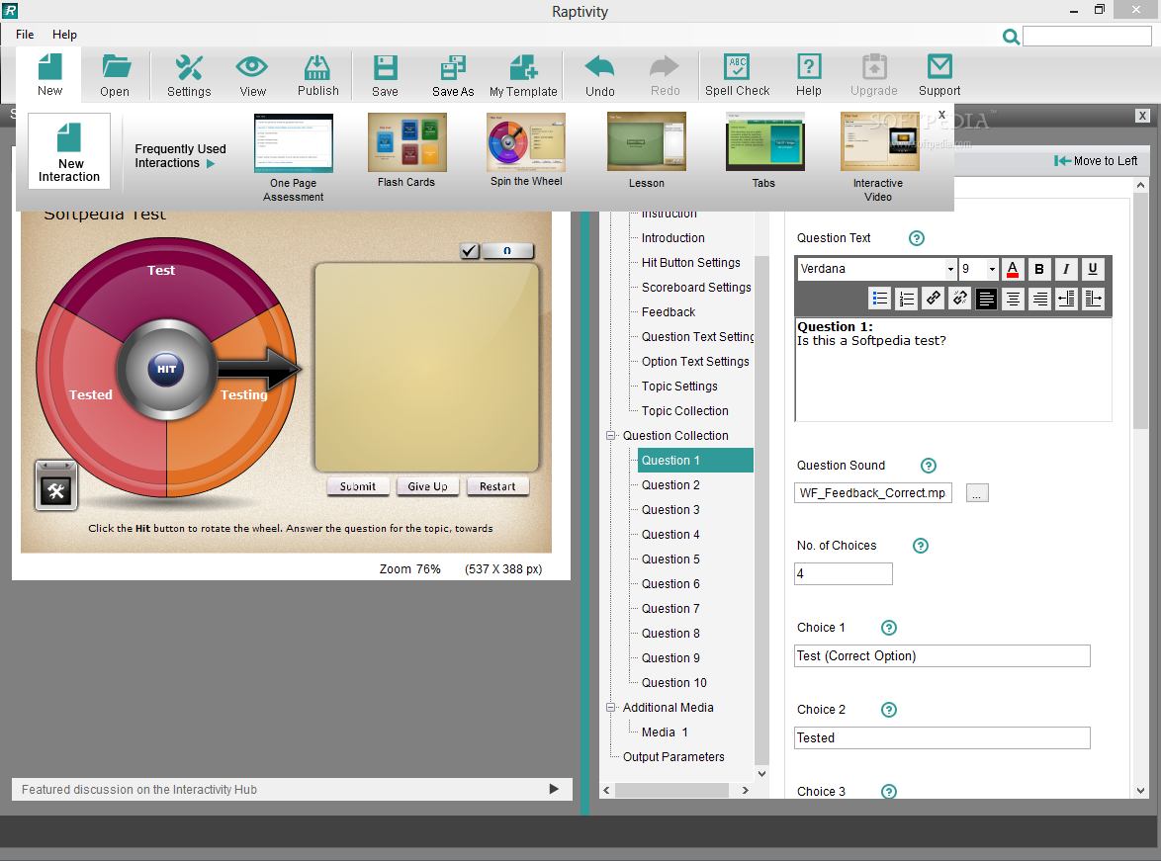This screenshot has height=861, width=1161.
Task: Click the increase indent icon
Action: pos(1093,299)
